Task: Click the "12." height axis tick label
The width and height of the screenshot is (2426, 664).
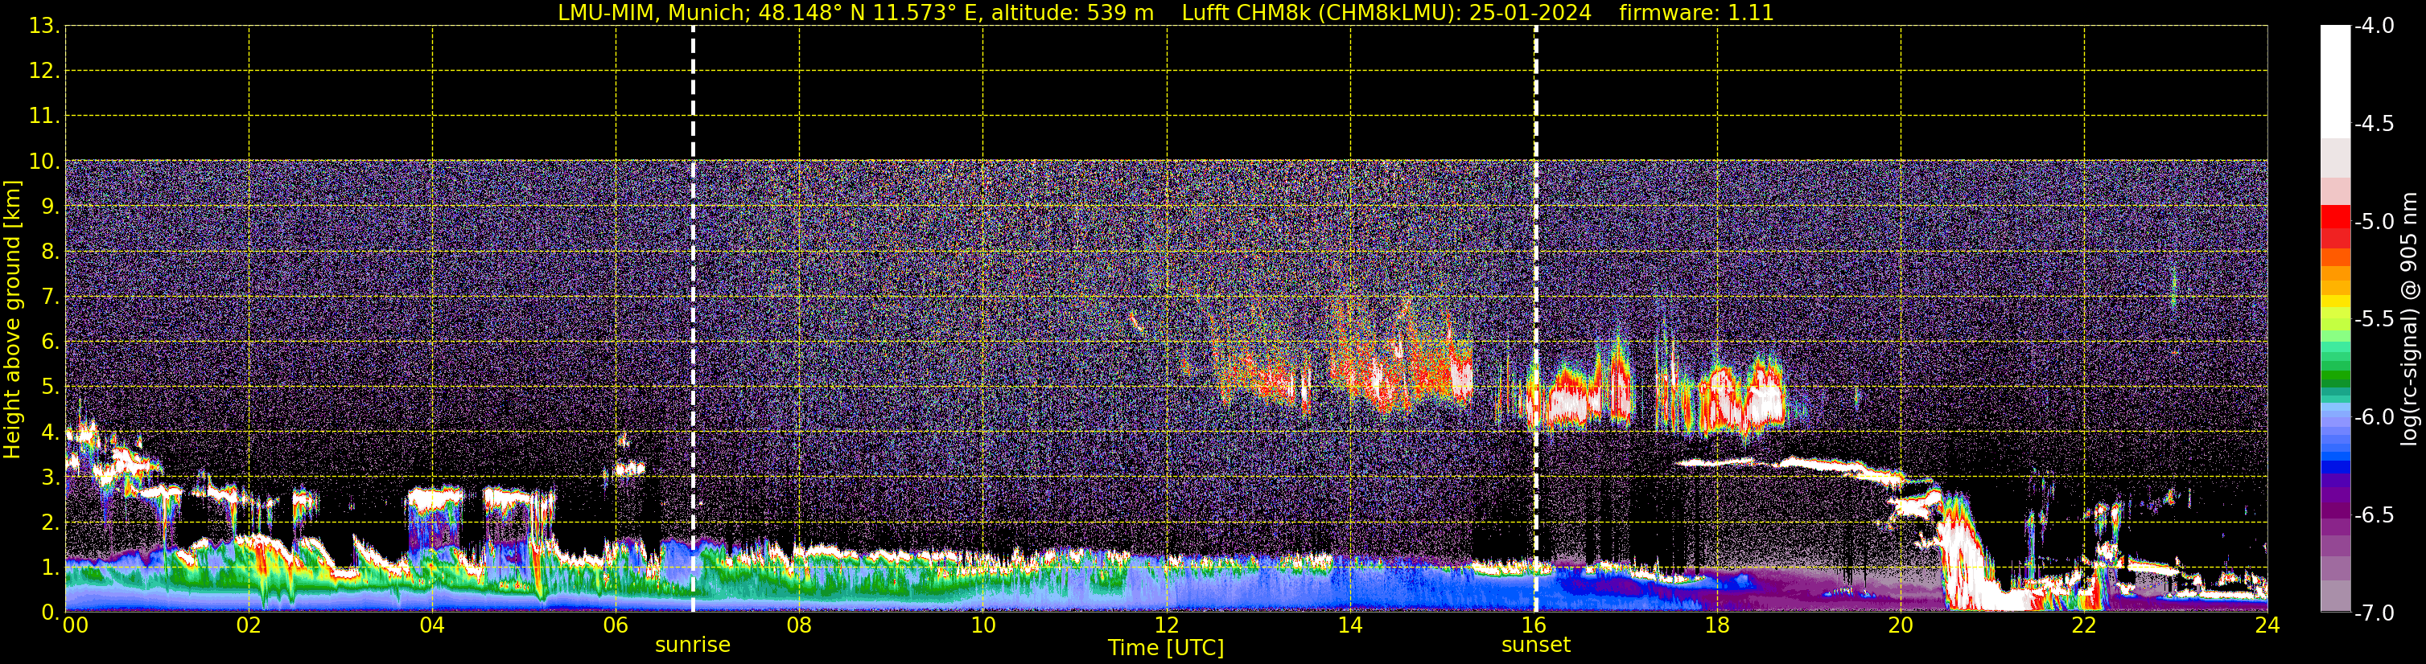Action: (44, 72)
